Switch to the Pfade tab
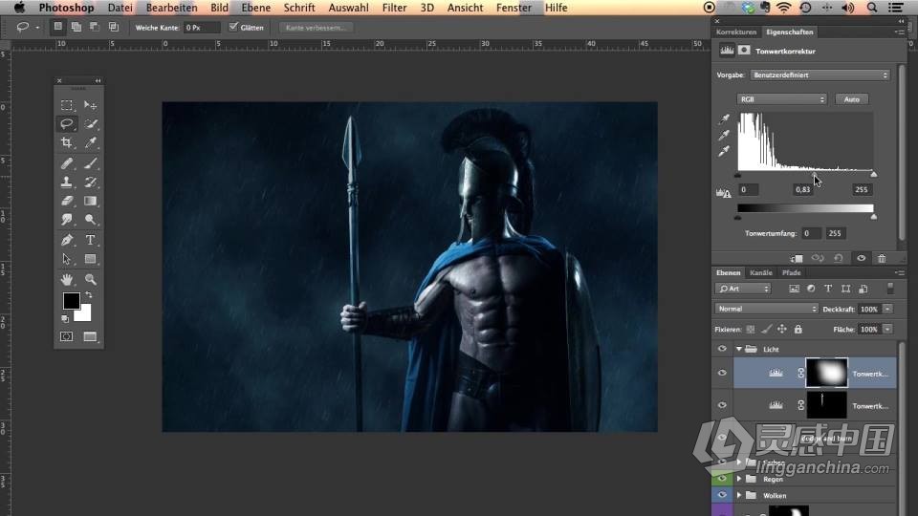 (x=791, y=272)
